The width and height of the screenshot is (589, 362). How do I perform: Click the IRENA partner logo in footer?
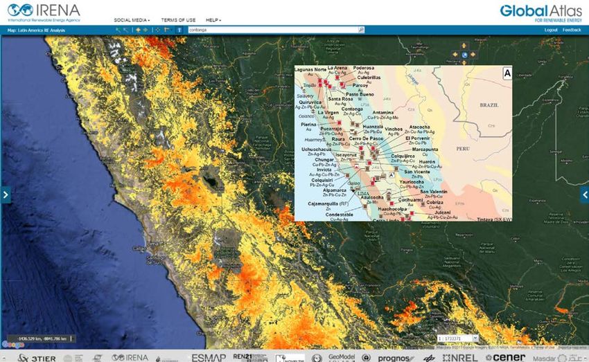coord(130,358)
